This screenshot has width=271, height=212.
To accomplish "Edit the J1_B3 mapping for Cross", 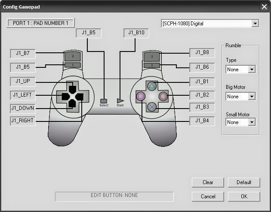I will 202,107.
